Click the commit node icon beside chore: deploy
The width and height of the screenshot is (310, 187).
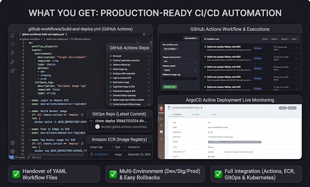[91, 121]
